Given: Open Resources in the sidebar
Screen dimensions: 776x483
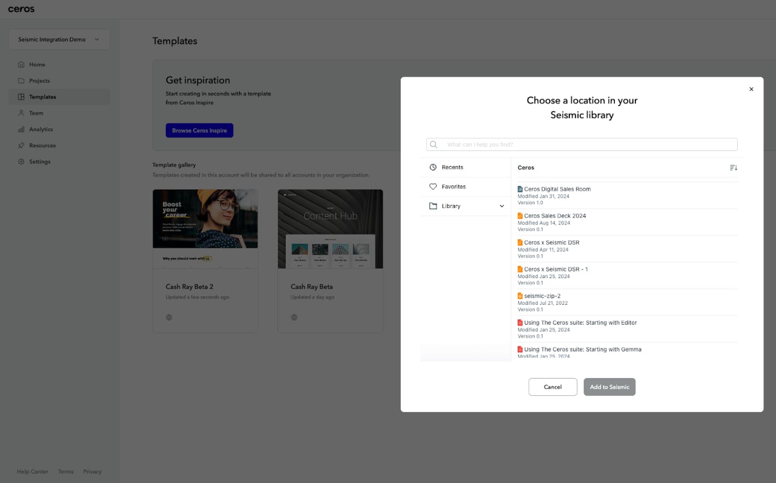Looking at the screenshot, I should coord(59,145).
